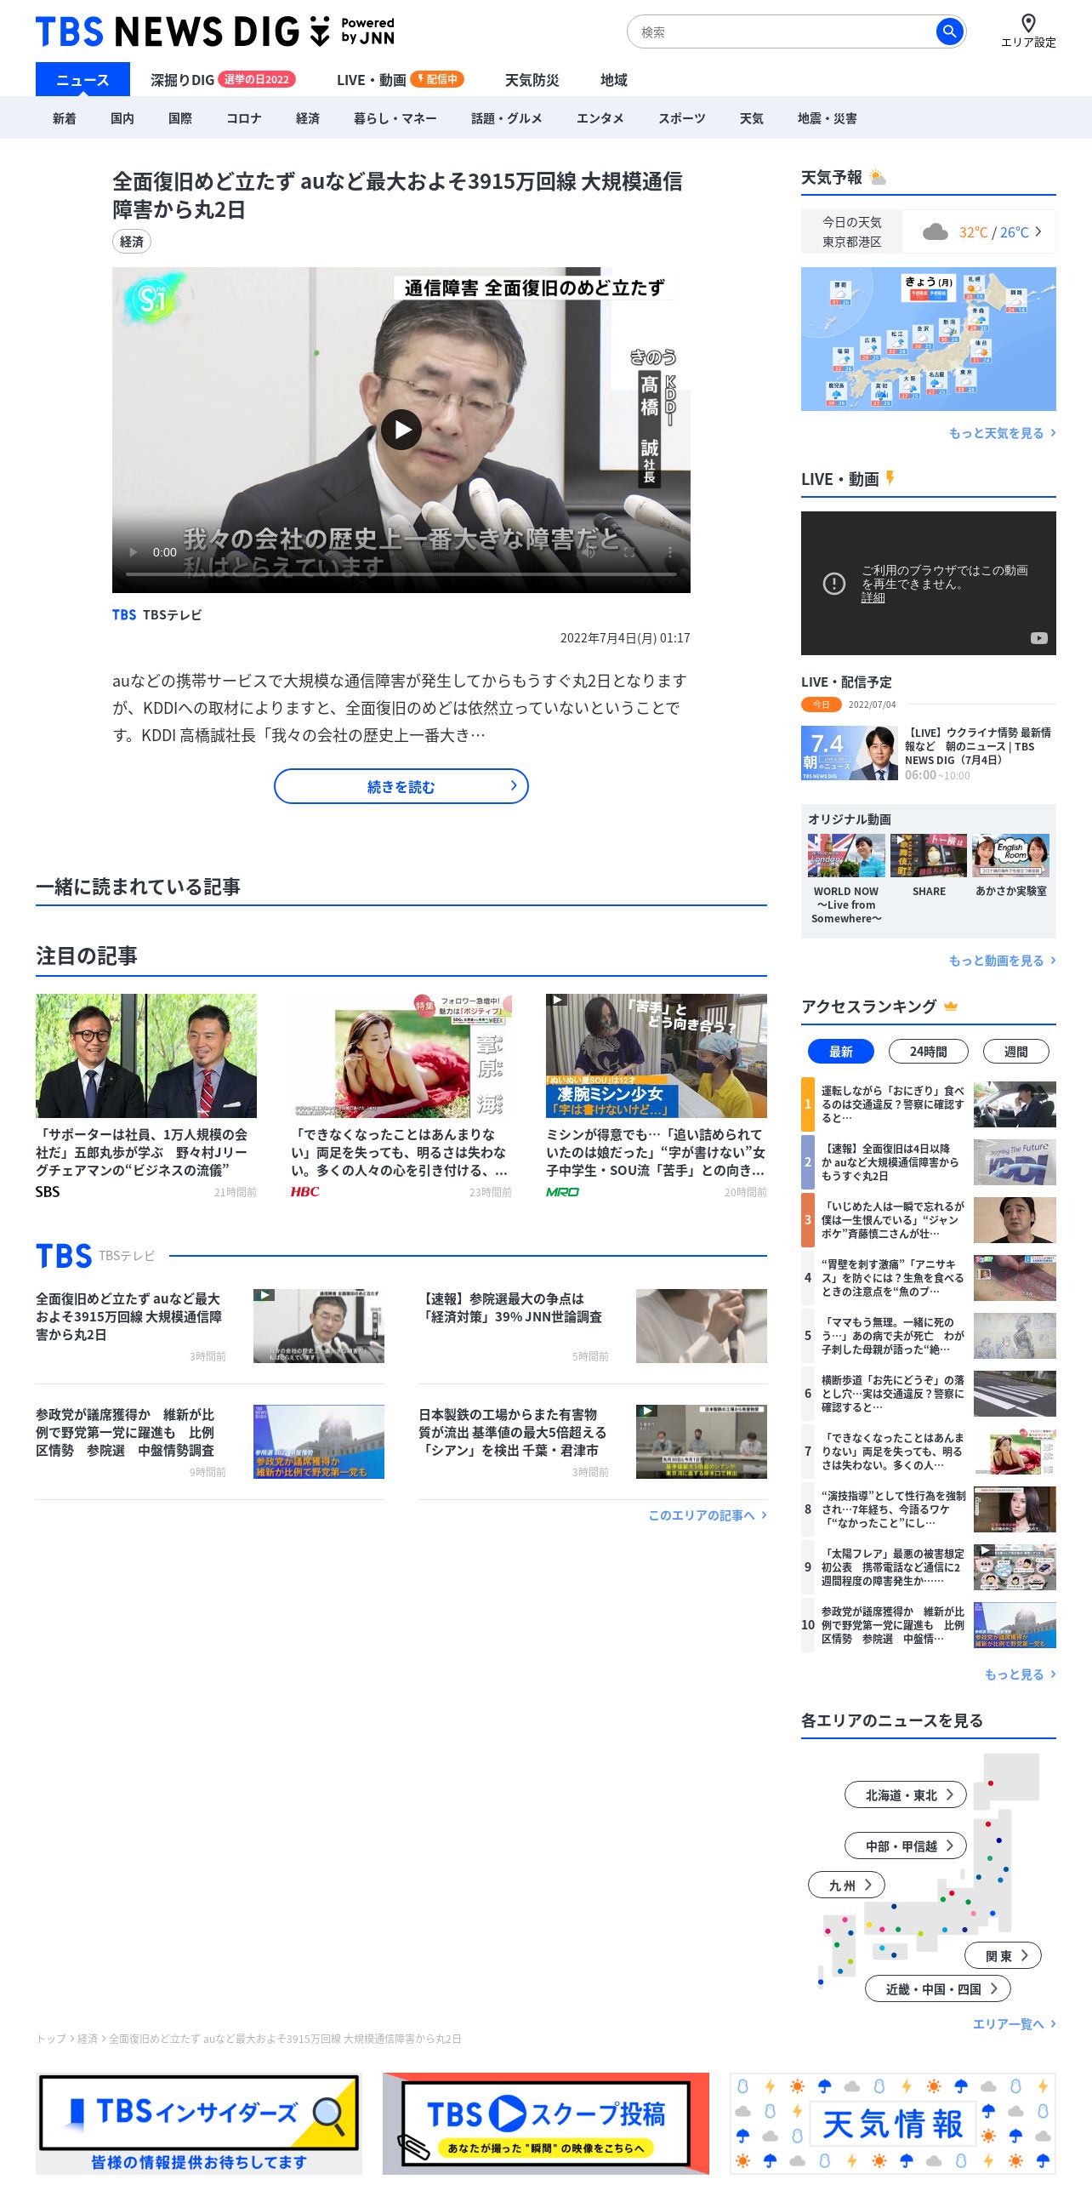Open 天気情報 banner
1092x2185 pixels.
click(893, 2124)
